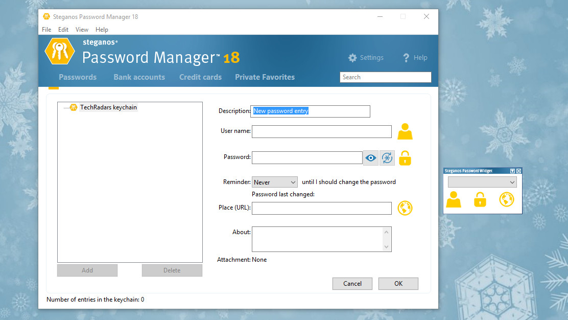Click the globe icon in Steganos Password Widget
Viewport: 568px width, 320px height.
point(506,199)
